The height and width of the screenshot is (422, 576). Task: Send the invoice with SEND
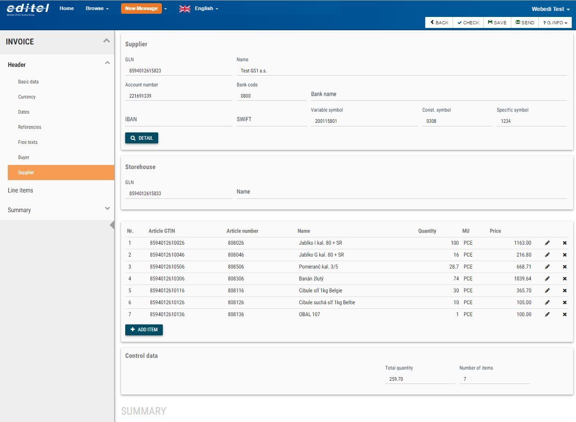click(525, 22)
